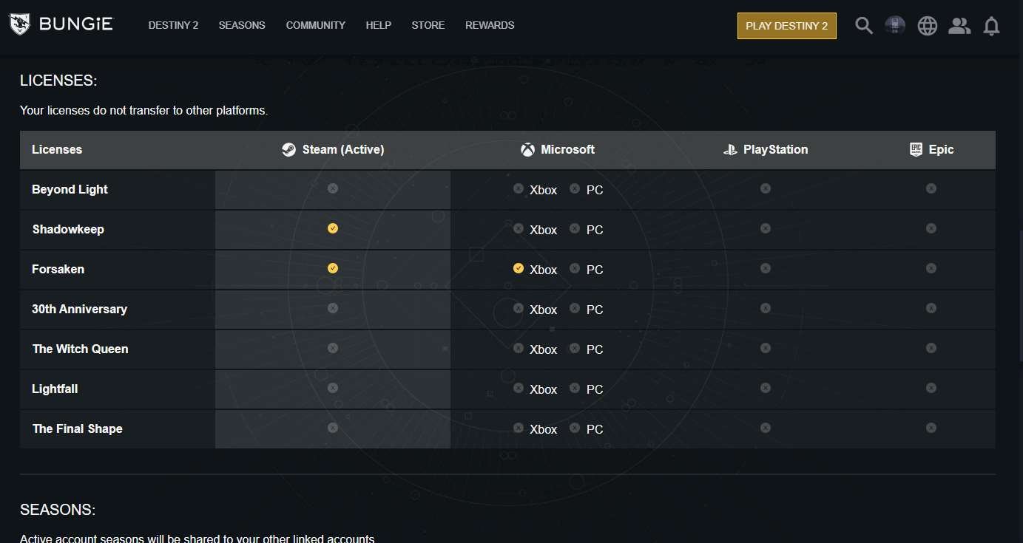The width and height of the screenshot is (1023, 543).
Task: Click the Forsaken row label
Action: (x=58, y=270)
